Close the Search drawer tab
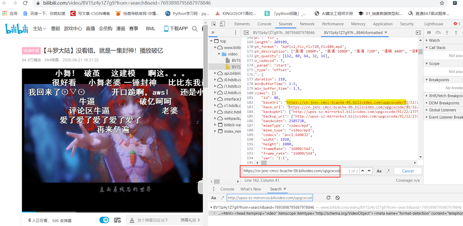The image size is (463, 226). pyautogui.click(x=285, y=189)
